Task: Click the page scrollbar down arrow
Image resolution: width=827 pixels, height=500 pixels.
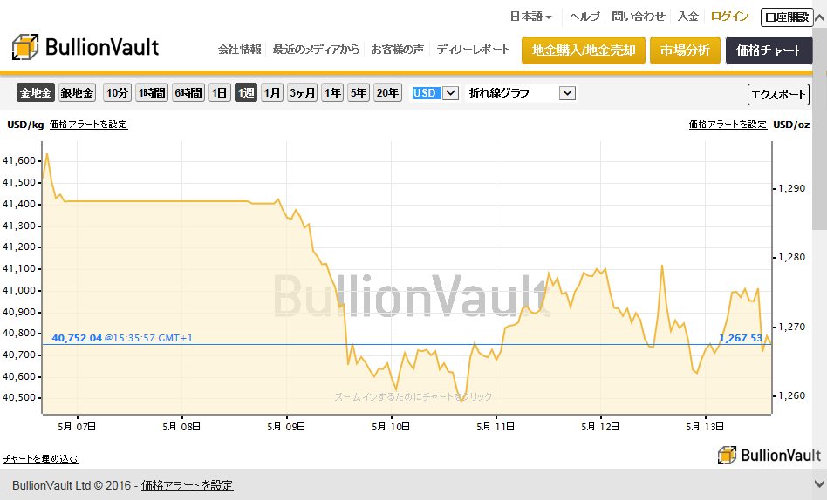Action: 820,483
